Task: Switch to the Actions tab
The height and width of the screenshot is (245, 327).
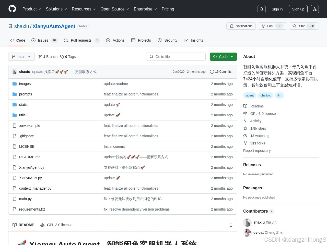Action: pyautogui.click(x=115, y=40)
